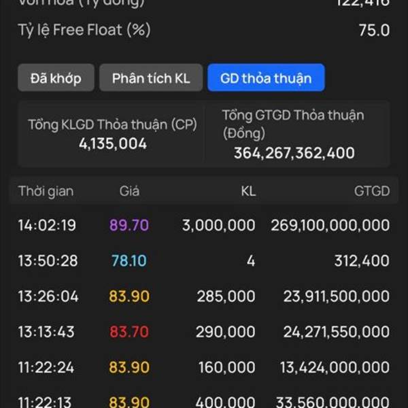The image size is (408, 408).
Task: Tap the GTGD column header
Action: 371,191
